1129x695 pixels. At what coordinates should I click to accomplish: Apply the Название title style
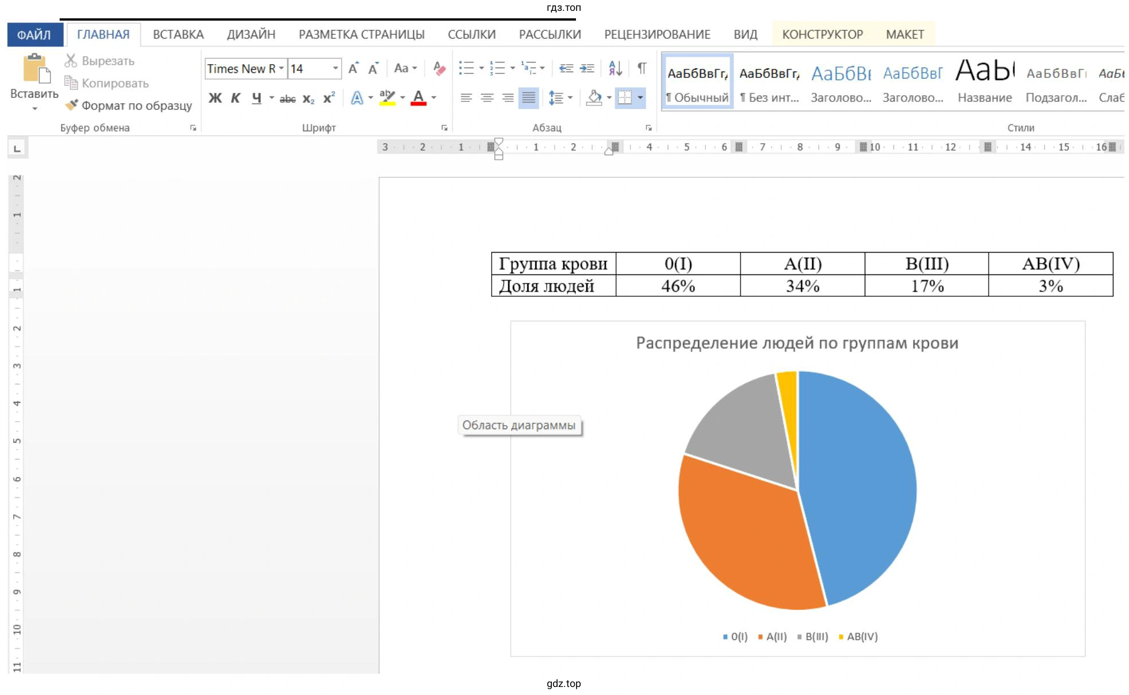(x=985, y=81)
